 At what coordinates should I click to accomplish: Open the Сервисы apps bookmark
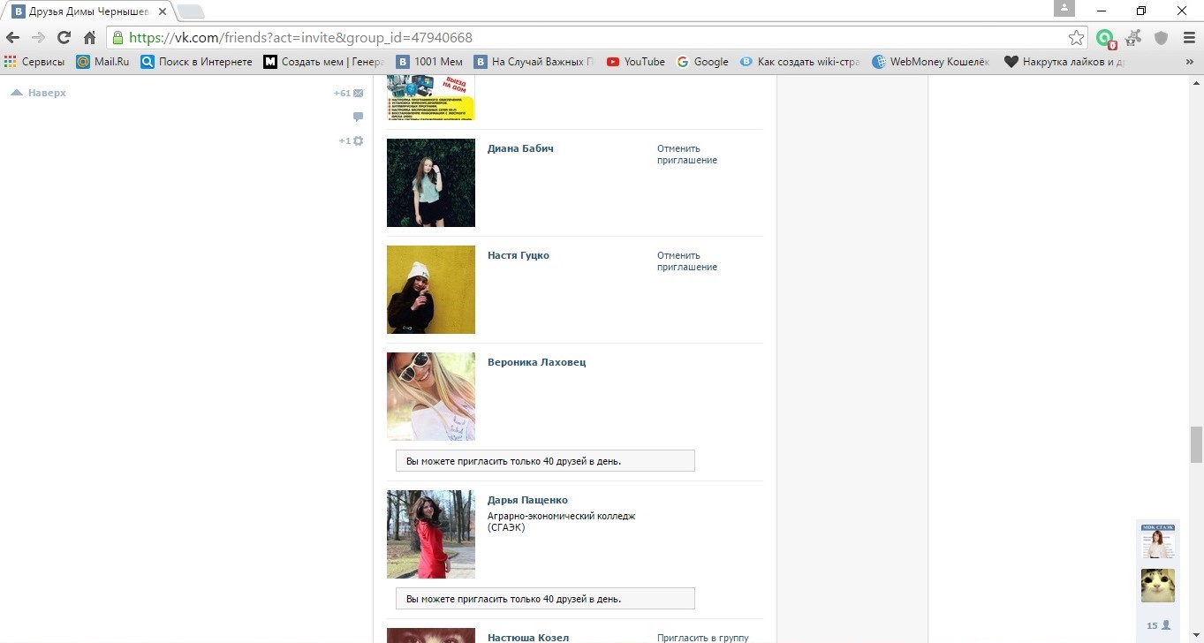click(34, 62)
